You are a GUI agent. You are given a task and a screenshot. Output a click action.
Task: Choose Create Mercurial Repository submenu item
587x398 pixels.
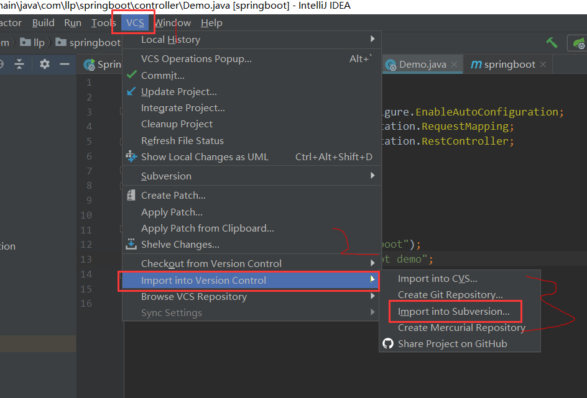[x=460, y=328]
